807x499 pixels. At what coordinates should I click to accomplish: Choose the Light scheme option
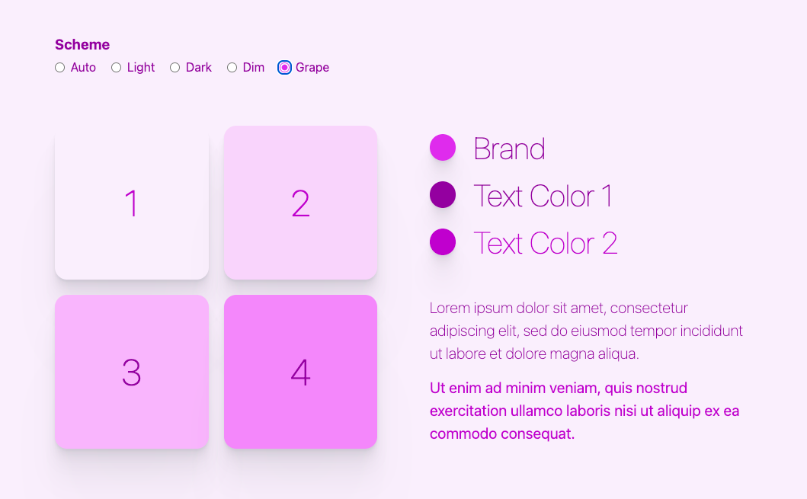[x=117, y=68]
